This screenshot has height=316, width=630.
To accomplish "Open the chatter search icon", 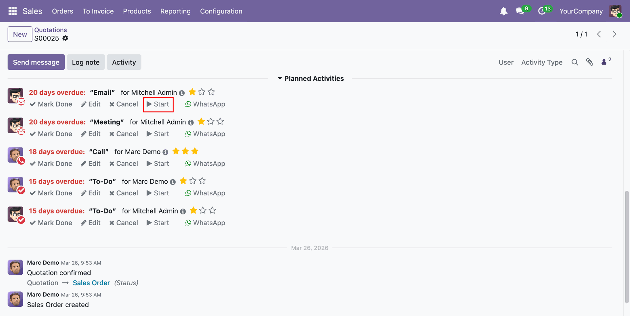I will click(575, 62).
